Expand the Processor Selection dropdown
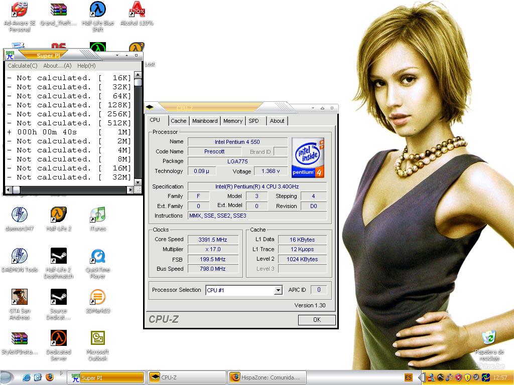This screenshot has width=514, height=385. 278,290
